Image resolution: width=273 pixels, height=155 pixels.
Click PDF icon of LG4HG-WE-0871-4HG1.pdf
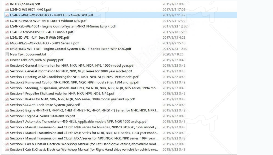coord(7,9)
